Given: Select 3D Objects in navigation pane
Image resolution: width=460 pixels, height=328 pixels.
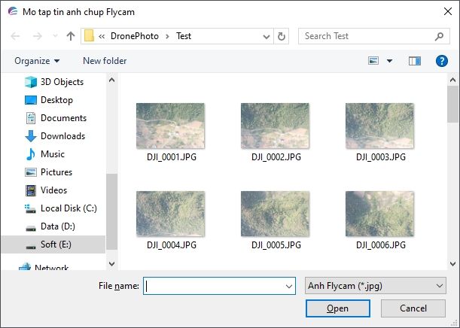Looking at the screenshot, I should pos(62,82).
